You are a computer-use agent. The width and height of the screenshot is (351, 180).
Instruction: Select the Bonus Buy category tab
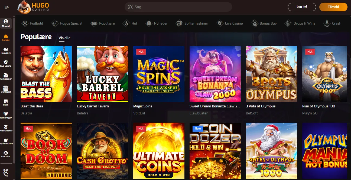tap(264, 23)
